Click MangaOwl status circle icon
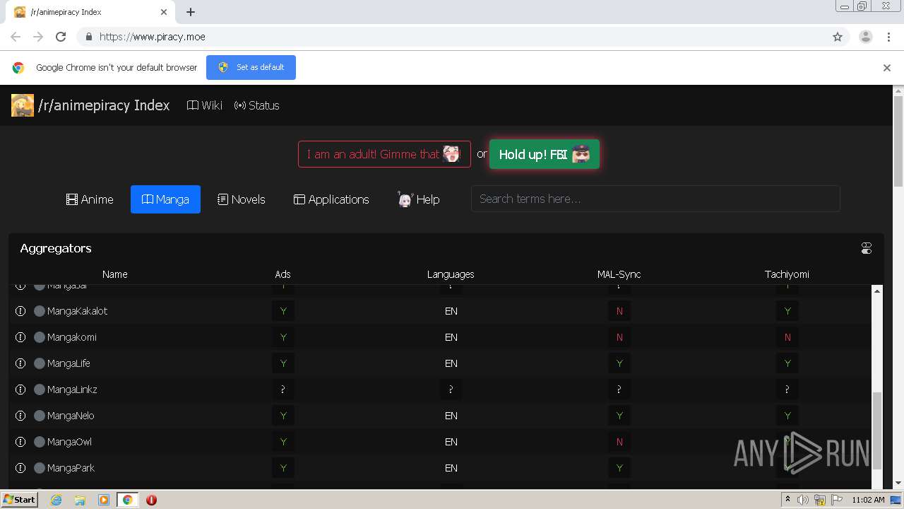Image resolution: width=904 pixels, height=509 pixels. click(x=40, y=442)
